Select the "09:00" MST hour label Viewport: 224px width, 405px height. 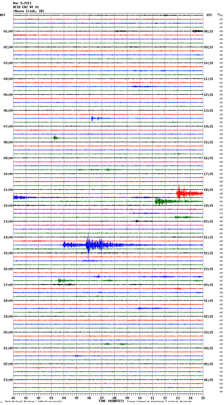pos(8,158)
